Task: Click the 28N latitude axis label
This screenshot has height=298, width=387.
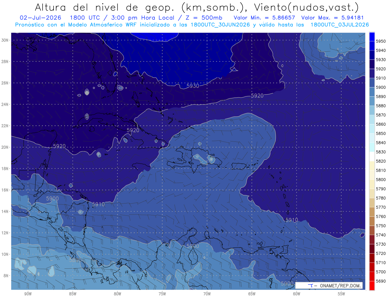Action: (x=5, y=61)
